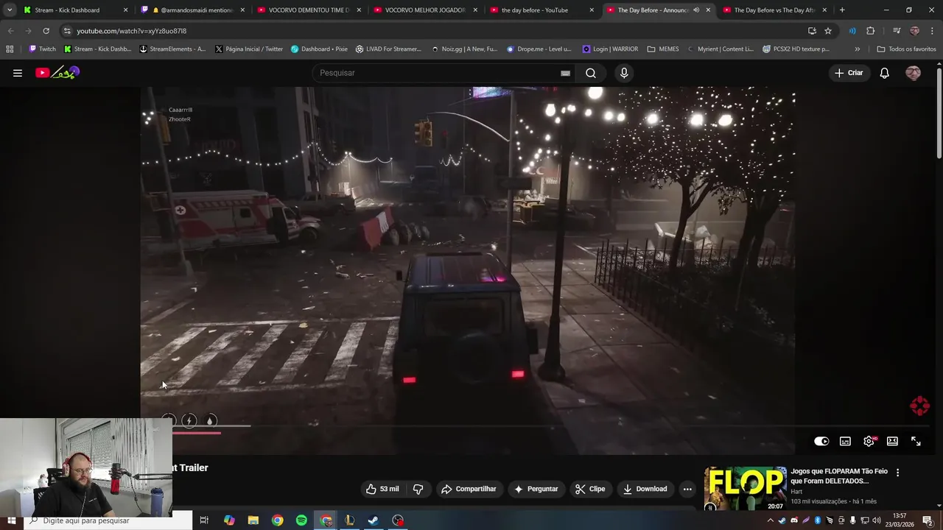Switch to the VOCORVO MELHOR JOGADOR tab
This screenshot has width=943, height=530.
click(425, 10)
